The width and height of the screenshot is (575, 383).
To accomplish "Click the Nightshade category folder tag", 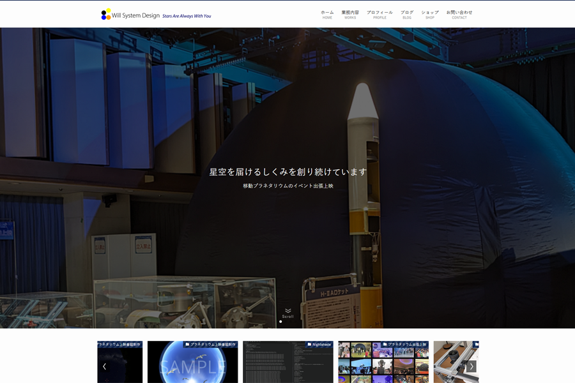I will pyautogui.click(x=319, y=344).
